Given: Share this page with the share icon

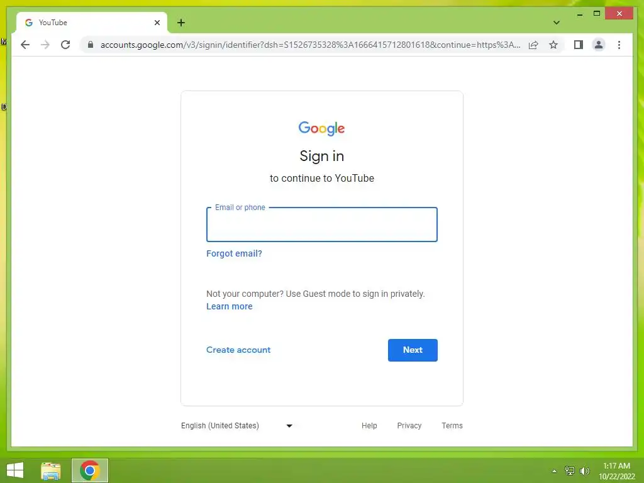Looking at the screenshot, I should [533, 45].
